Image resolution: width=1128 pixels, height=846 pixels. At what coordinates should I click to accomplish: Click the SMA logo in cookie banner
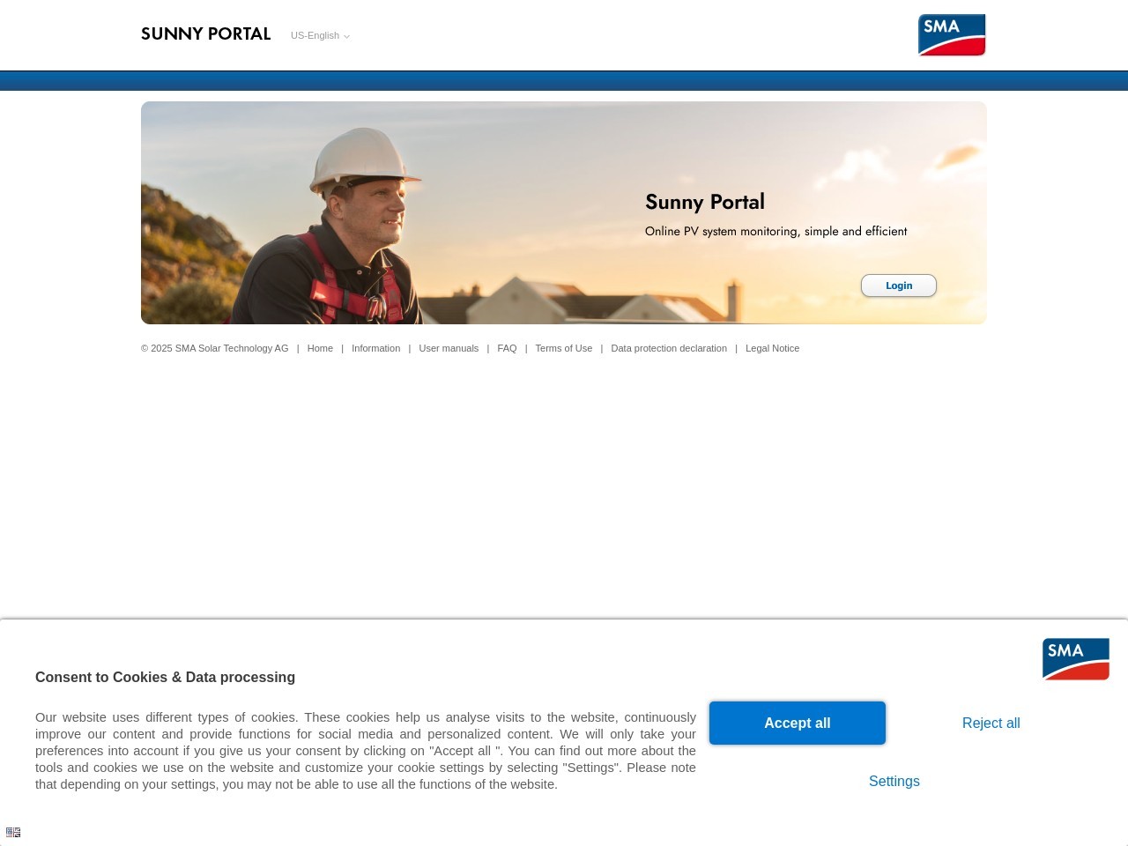click(1076, 659)
